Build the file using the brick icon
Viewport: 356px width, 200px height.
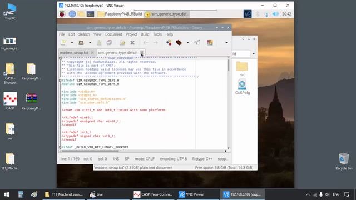179,43
